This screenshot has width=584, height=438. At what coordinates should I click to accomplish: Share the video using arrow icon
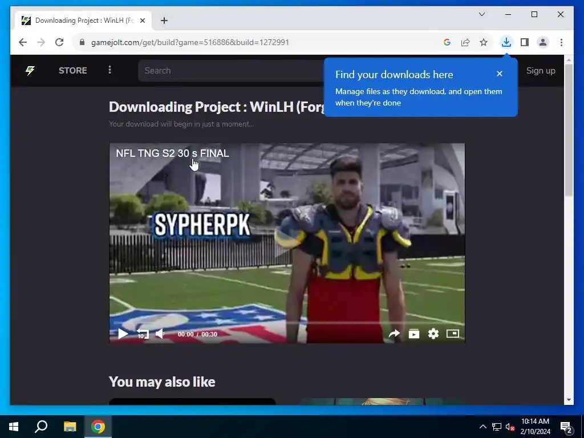click(394, 334)
